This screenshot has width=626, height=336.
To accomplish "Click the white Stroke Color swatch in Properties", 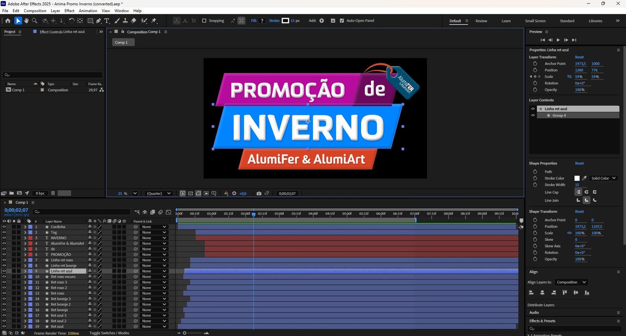I will pos(577,178).
